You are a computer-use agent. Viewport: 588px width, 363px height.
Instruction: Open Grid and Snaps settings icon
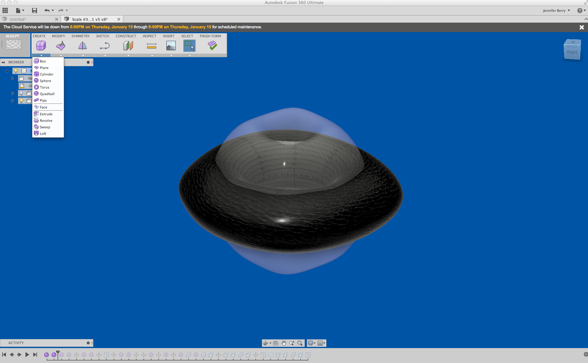pos(320,343)
